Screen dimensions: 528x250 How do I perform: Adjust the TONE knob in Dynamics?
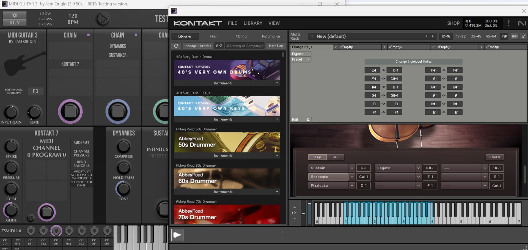tap(123, 189)
